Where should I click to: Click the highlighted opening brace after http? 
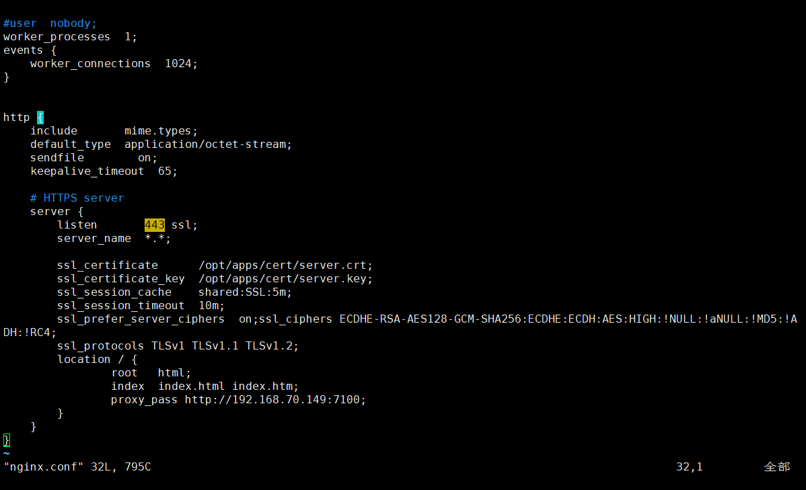coord(40,117)
